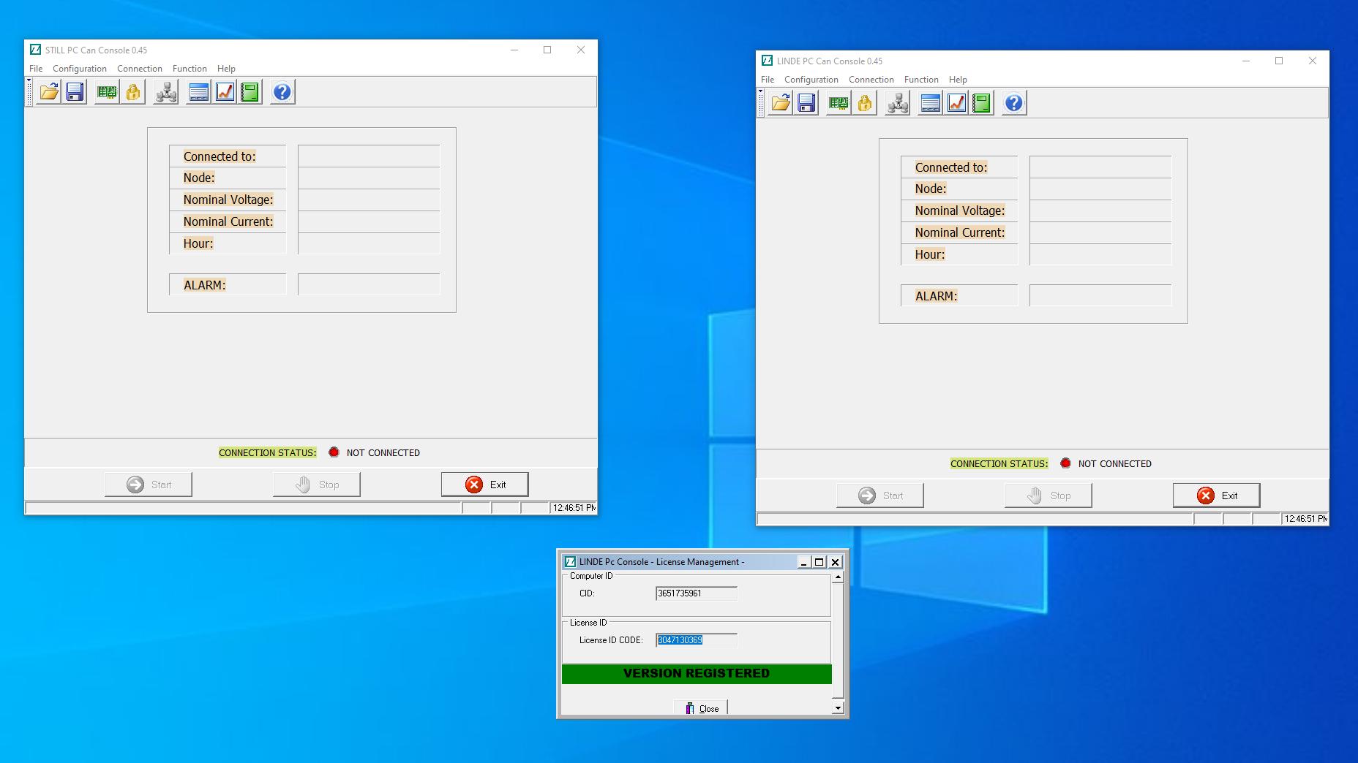
Task: Click network nodes icon in STILL console
Action: [166, 92]
